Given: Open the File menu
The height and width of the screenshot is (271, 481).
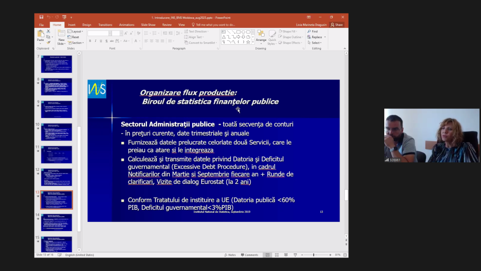Looking at the screenshot, I should click(x=41, y=25).
